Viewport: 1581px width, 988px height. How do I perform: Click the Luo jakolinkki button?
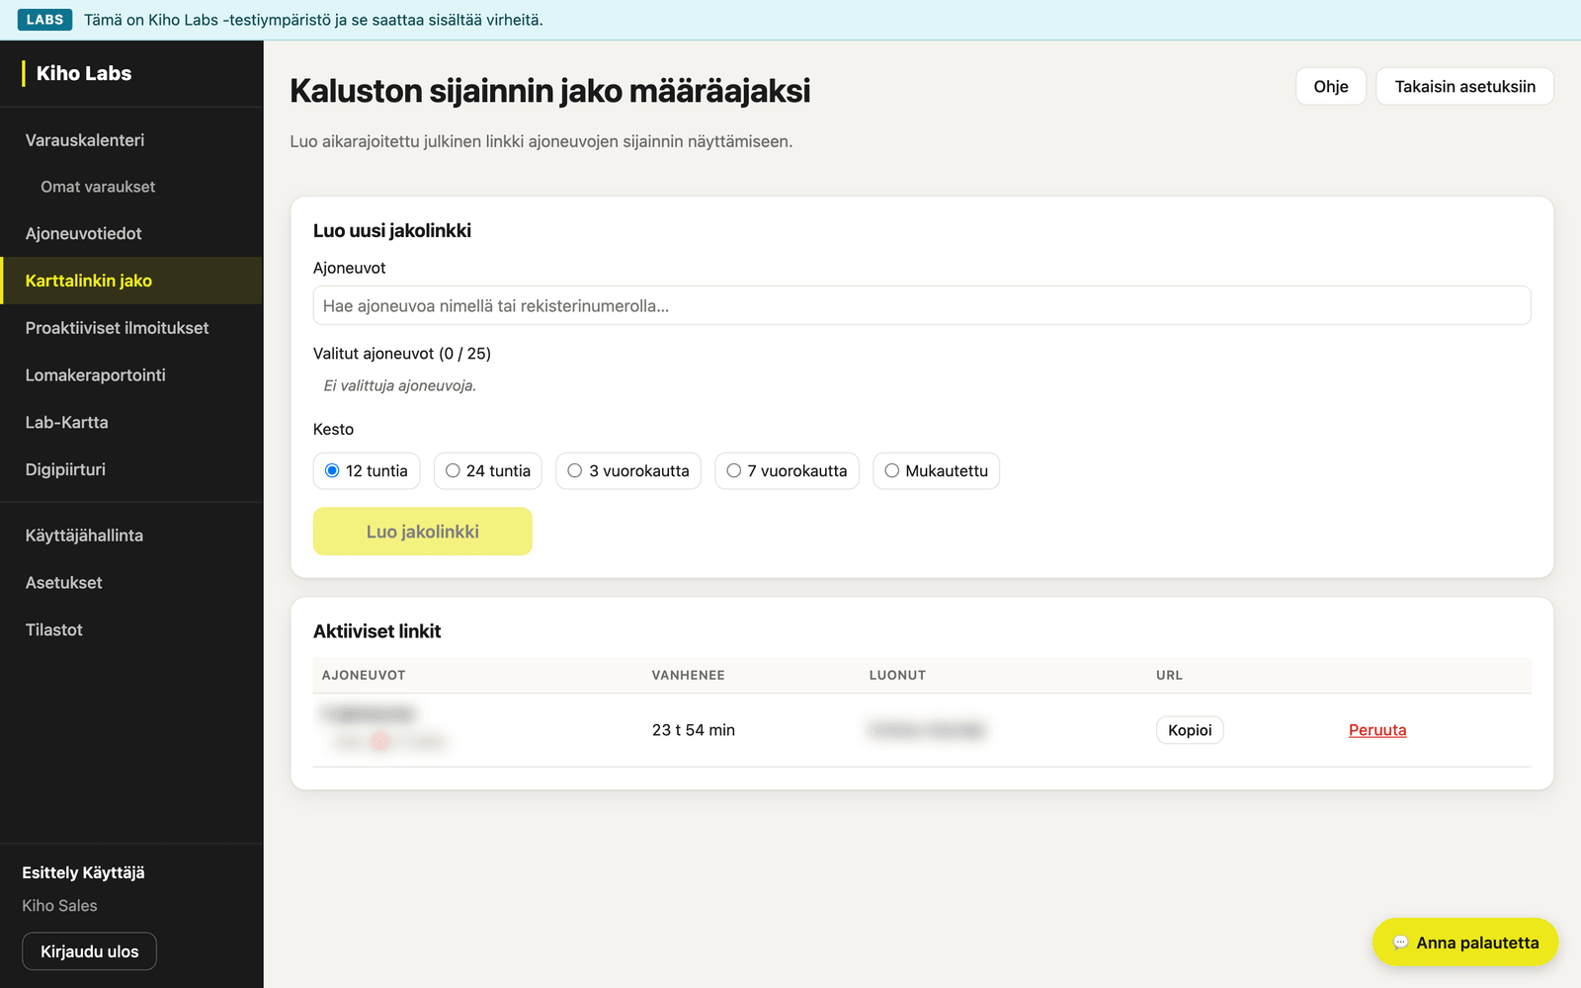pyautogui.click(x=423, y=532)
